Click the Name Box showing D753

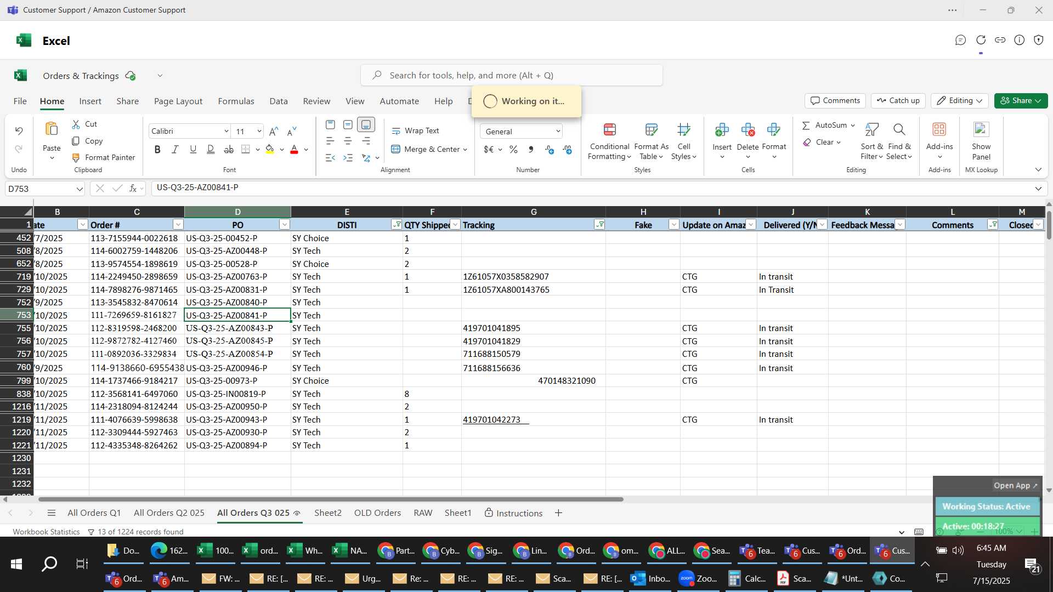[45, 189]
